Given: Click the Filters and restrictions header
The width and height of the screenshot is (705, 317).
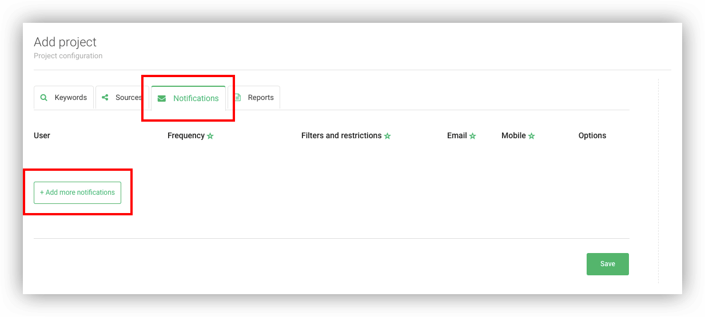Looking at the screenshot, I should pyautogui.click(x=341, y=135).
